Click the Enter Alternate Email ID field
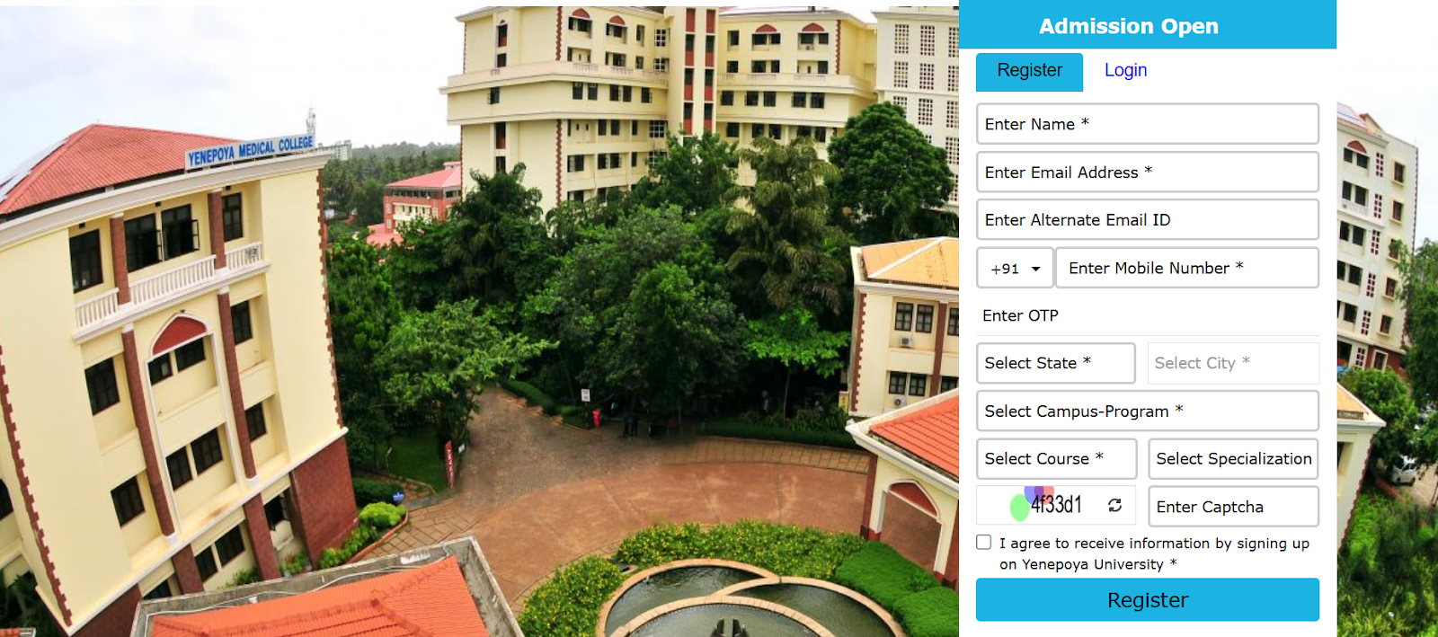 1148,219
